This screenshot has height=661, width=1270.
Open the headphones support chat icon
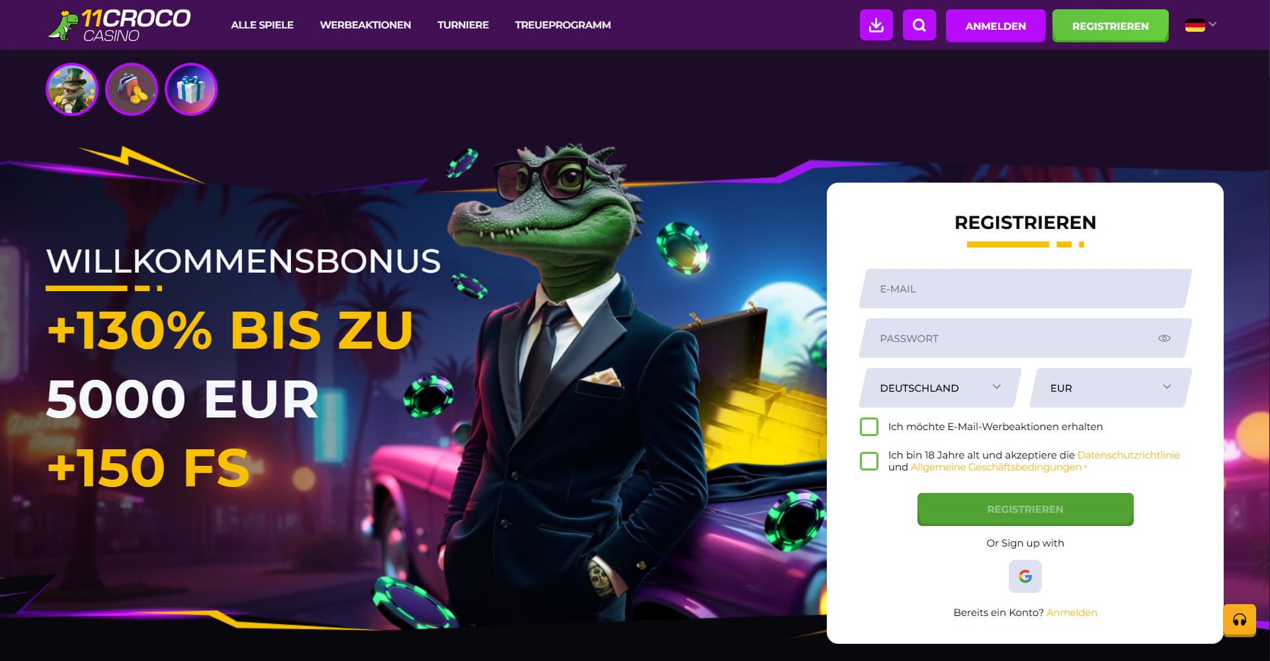pyautogui.click(x=1240, y=620)
